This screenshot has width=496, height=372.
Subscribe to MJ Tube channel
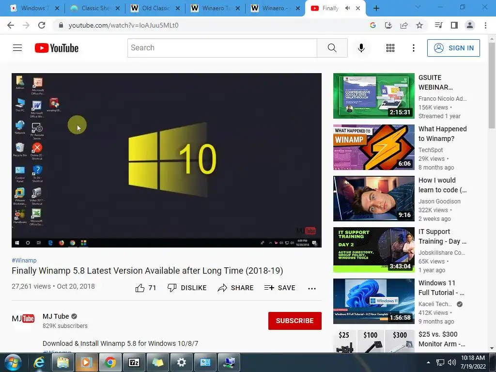[x=295, y=321]
